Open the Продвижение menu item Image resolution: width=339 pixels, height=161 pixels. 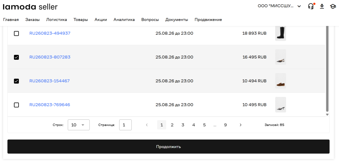pyautogui.click(x=208, y=19)
